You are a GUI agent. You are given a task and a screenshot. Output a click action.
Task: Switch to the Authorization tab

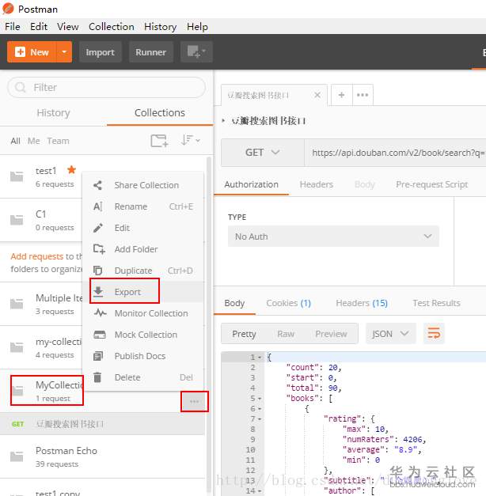point(252,184)
